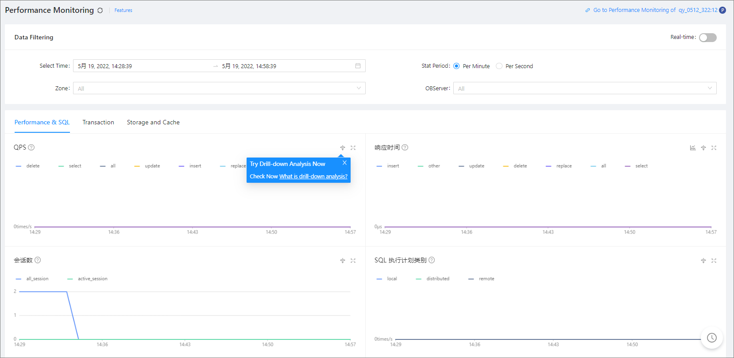Show help for the QPS chart
734x358 pixels.
tap(31, 147)
